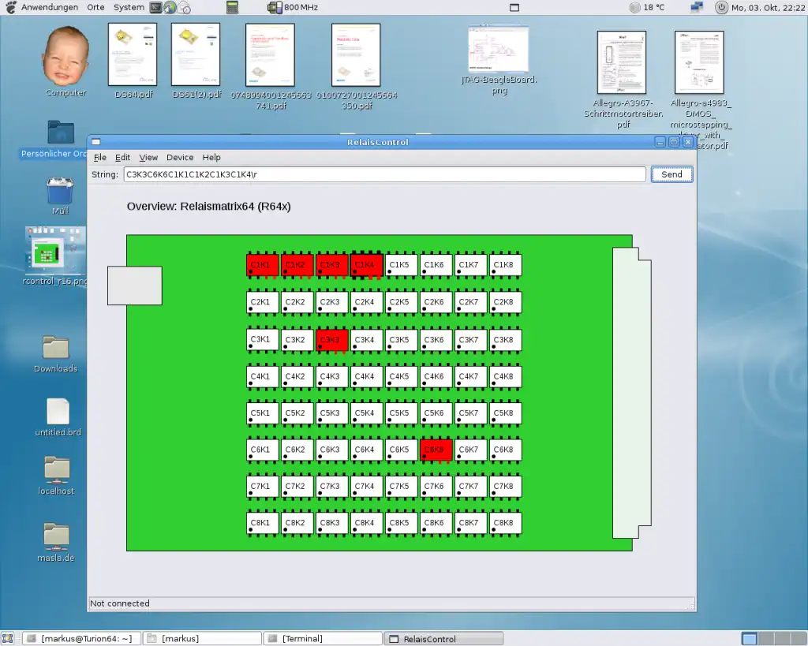808x646 pixels.
Task: Click the String command input field
Action: [x=384, y=174]
